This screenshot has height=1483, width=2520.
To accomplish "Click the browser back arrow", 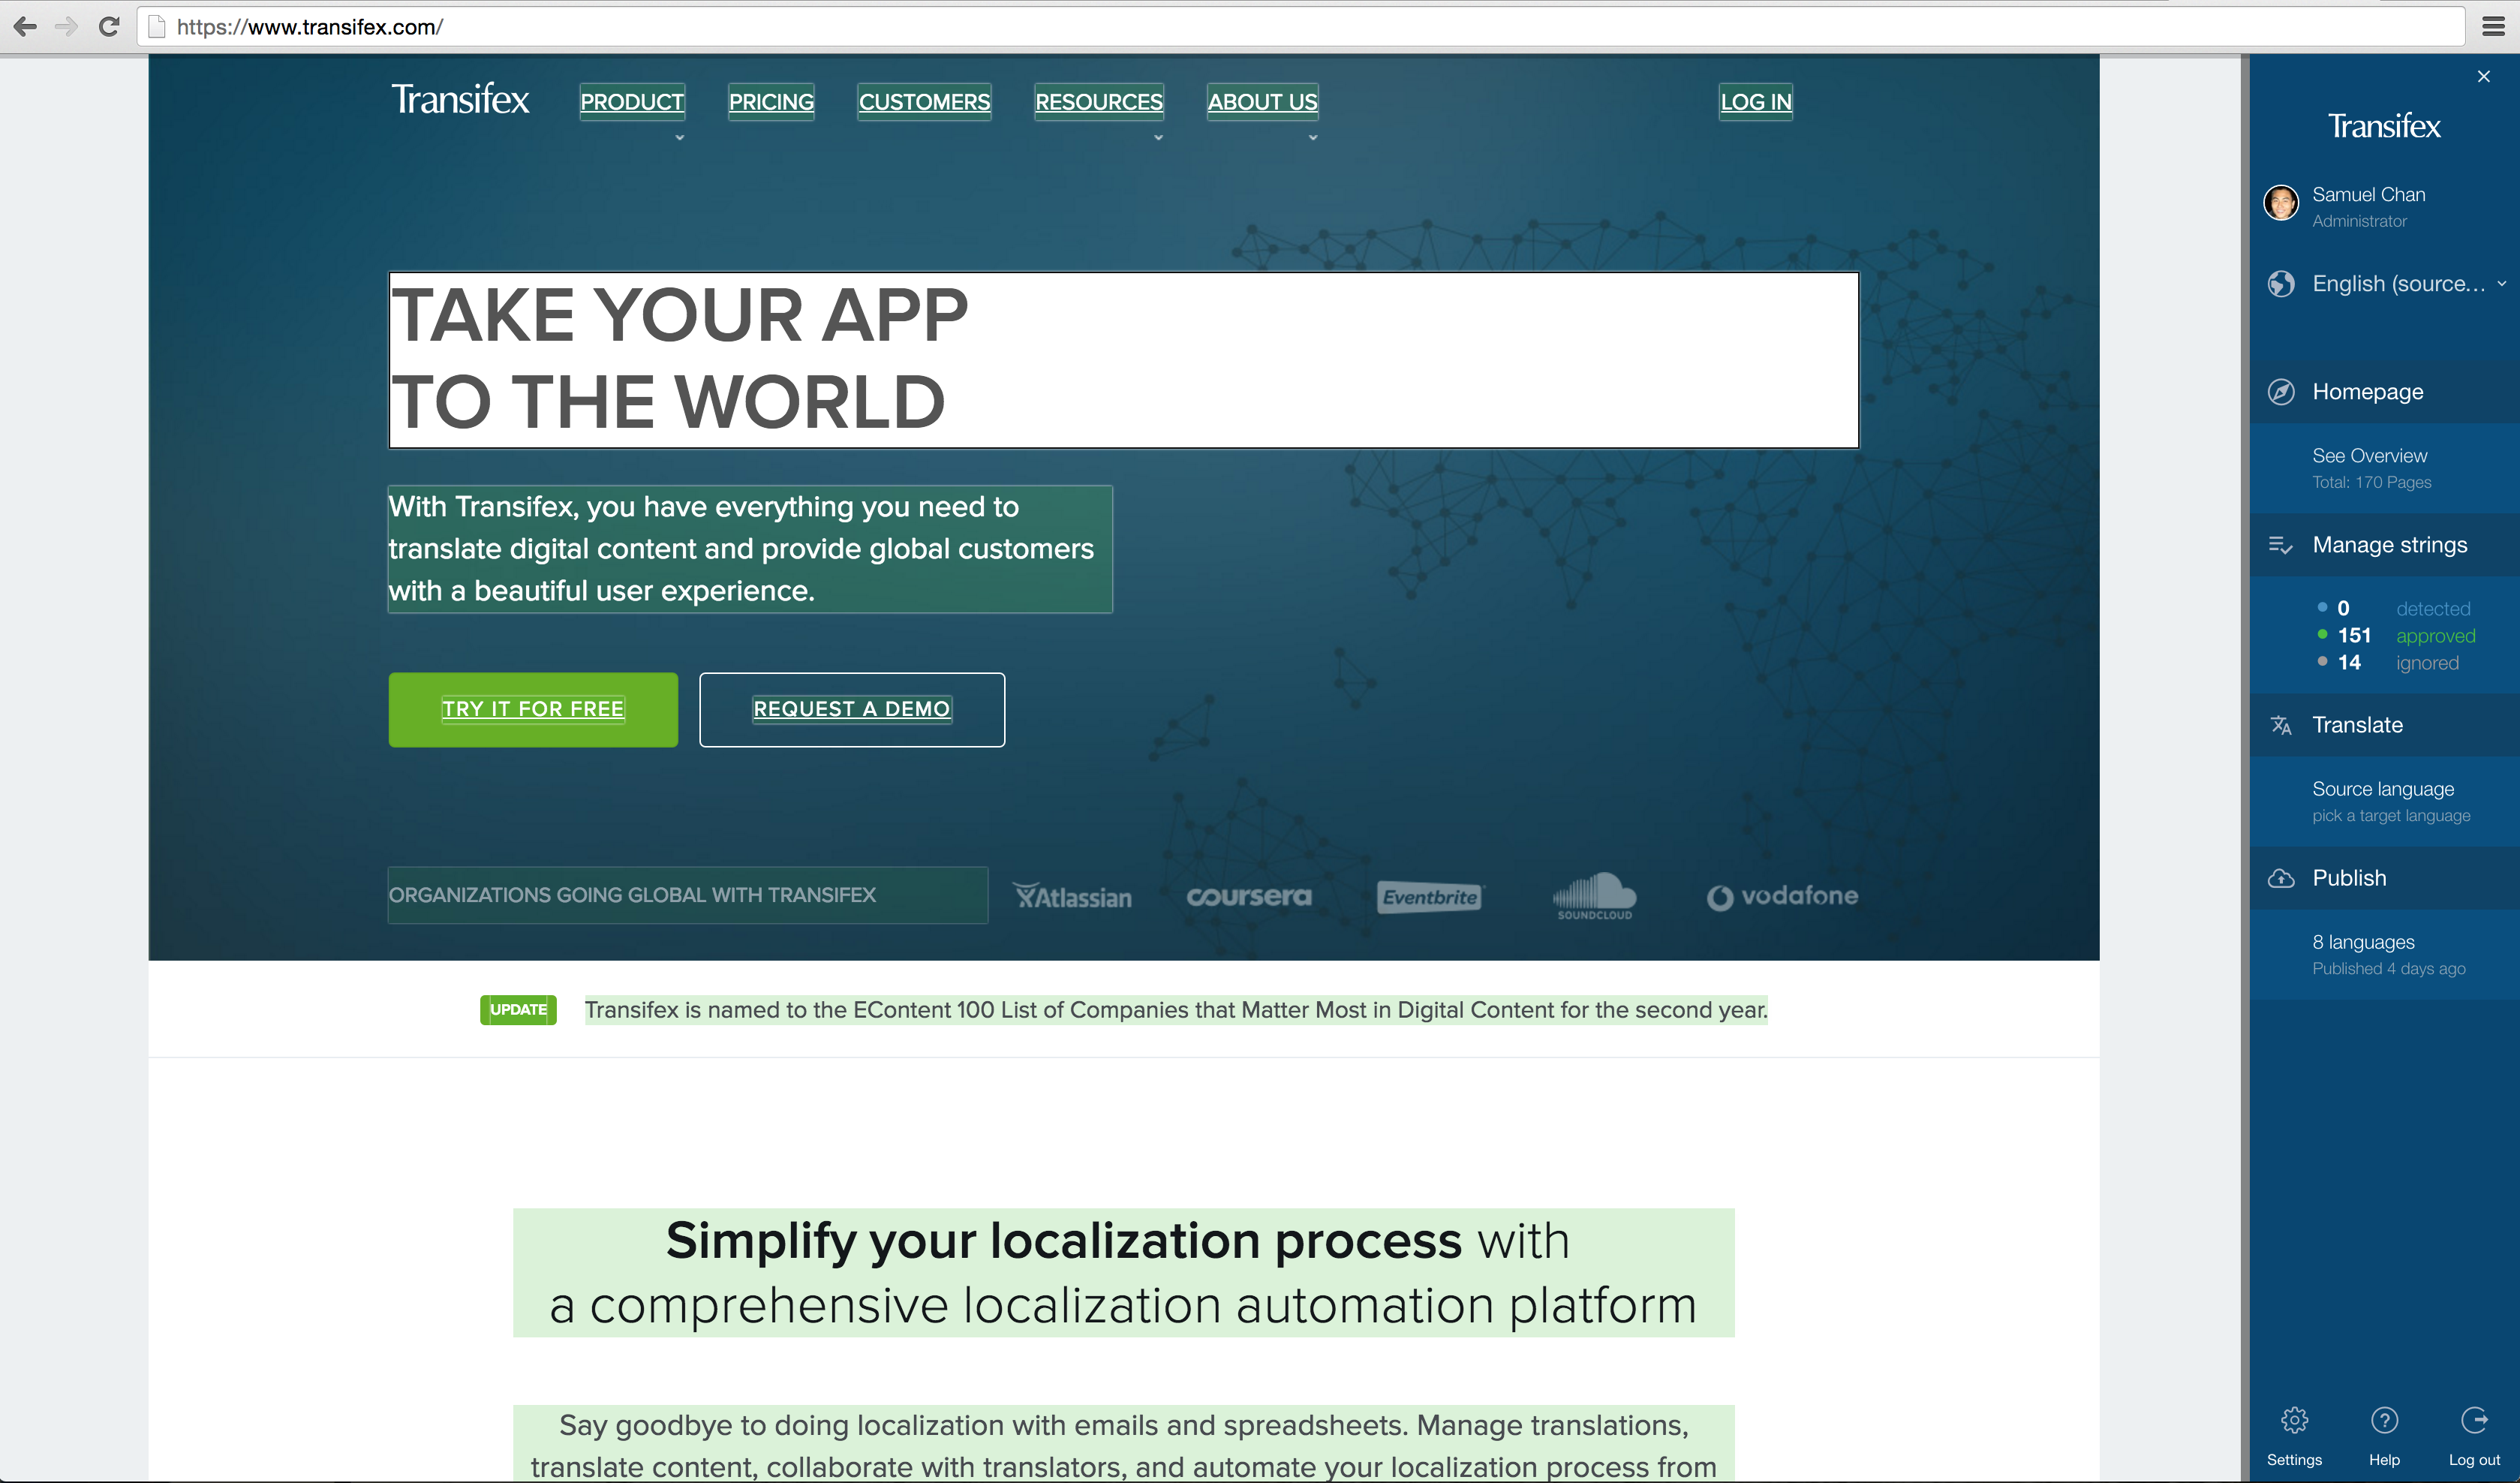I will 25,27.
